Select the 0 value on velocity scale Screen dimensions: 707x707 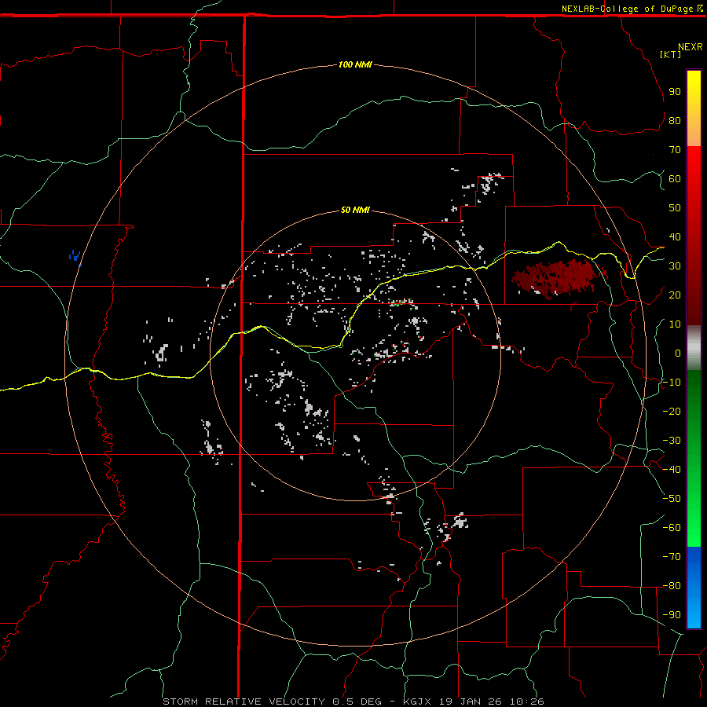pyautogui.click(x=678, y=353)
